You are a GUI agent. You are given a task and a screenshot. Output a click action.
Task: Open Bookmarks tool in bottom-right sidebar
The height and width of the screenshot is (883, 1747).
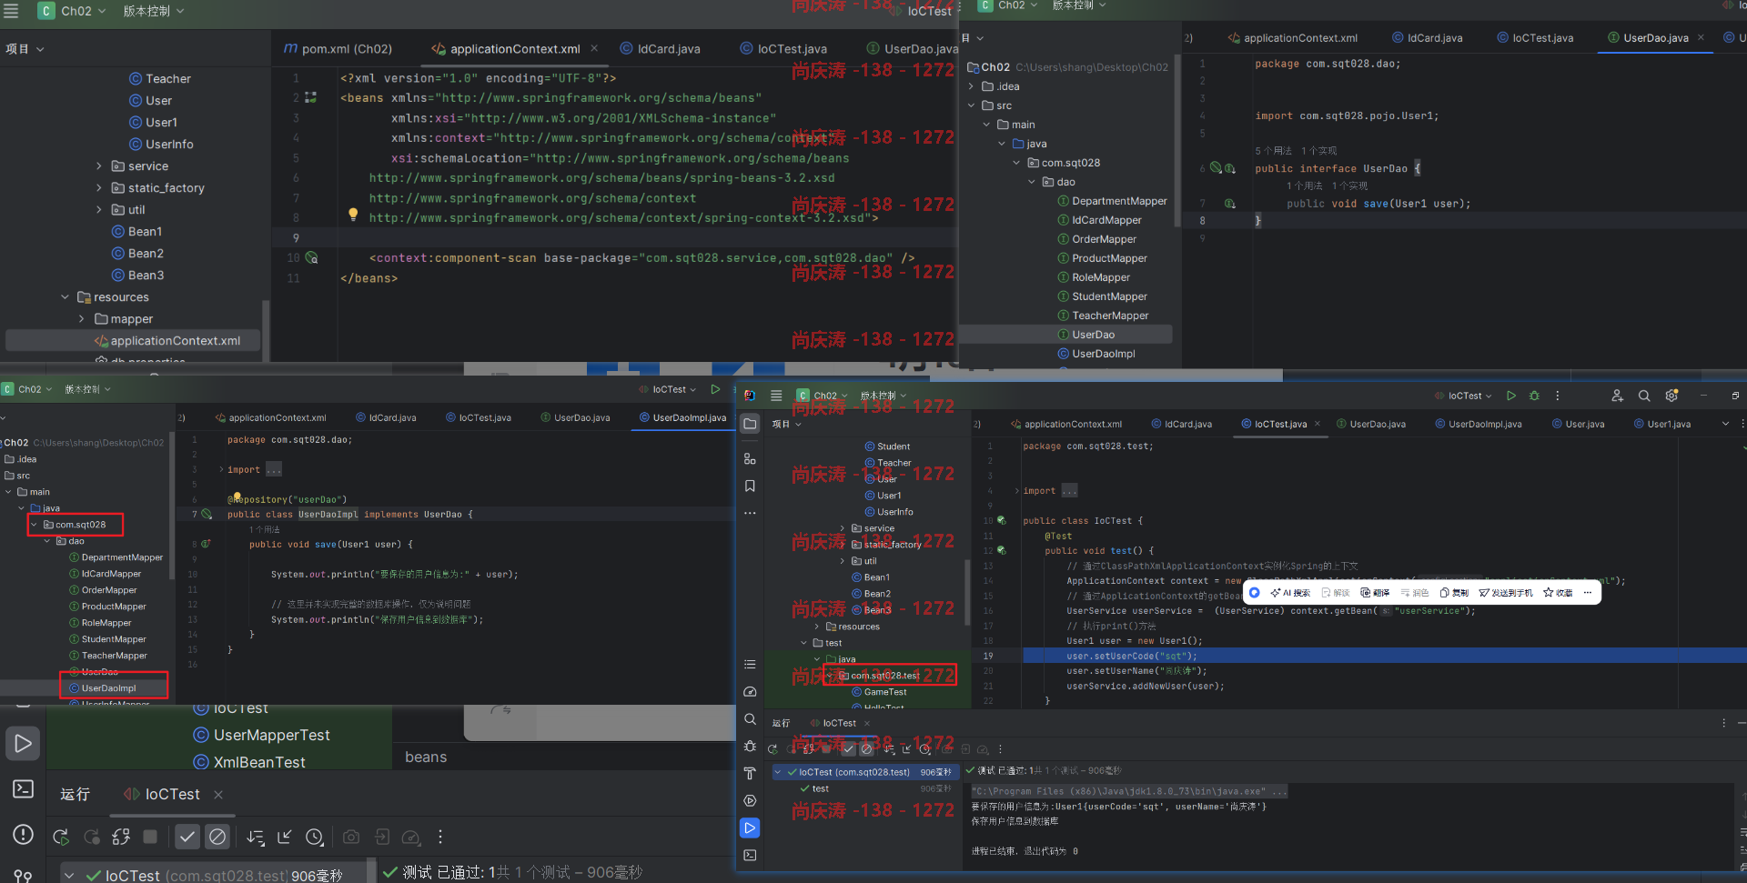(x=750, y=487)
